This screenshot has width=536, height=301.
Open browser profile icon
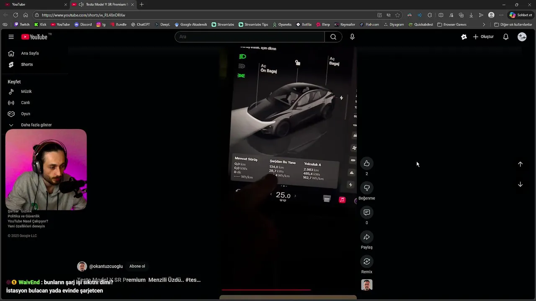tap(491, 15)
